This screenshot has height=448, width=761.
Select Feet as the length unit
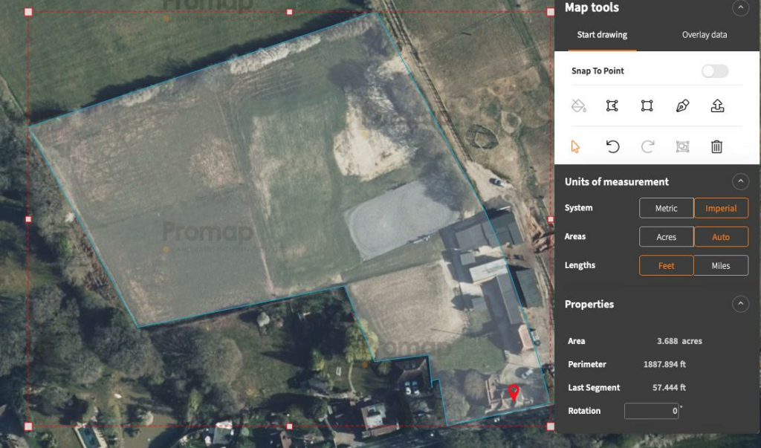(x=666, y=265)
